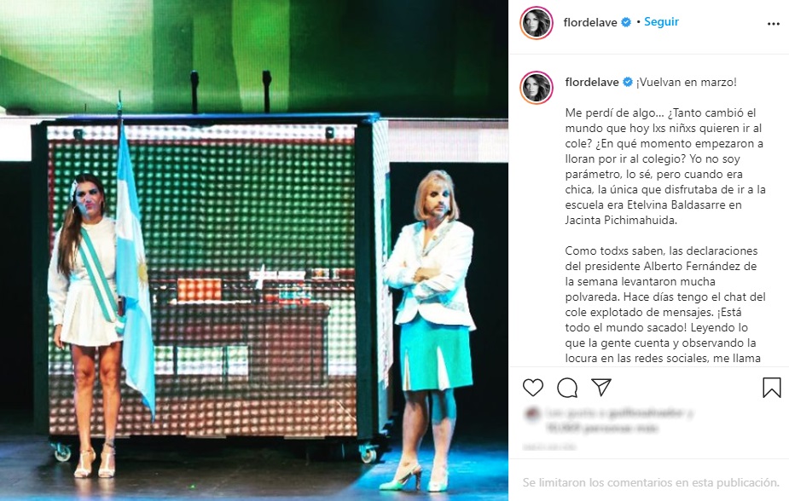Save the post with the bookmark icon

[771, 388]
